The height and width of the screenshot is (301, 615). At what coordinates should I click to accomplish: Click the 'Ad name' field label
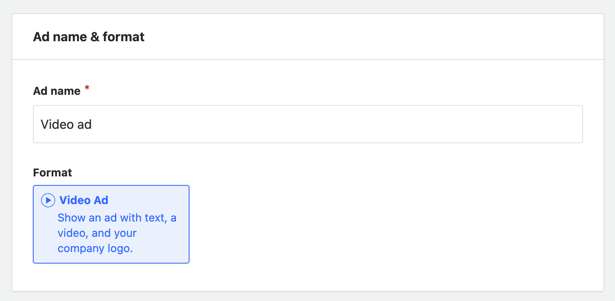(57, 91)
